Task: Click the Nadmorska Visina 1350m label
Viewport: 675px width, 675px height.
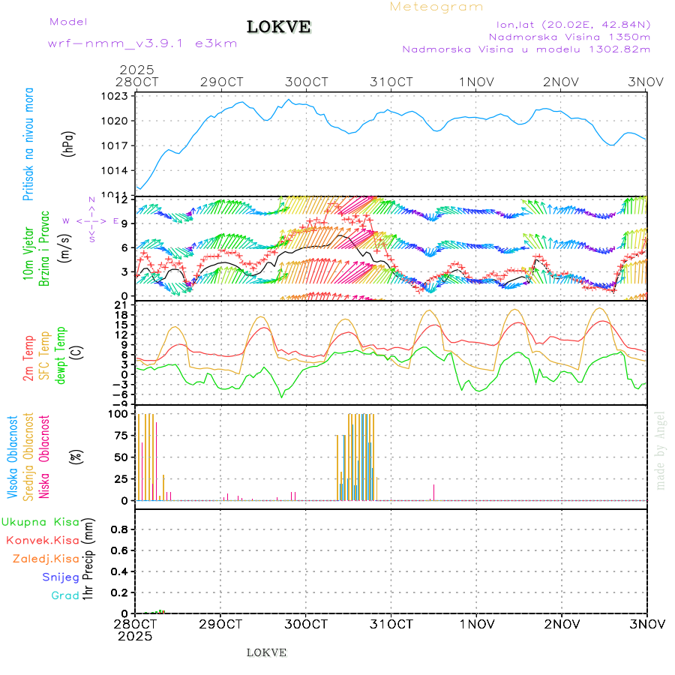Action: 569,36
